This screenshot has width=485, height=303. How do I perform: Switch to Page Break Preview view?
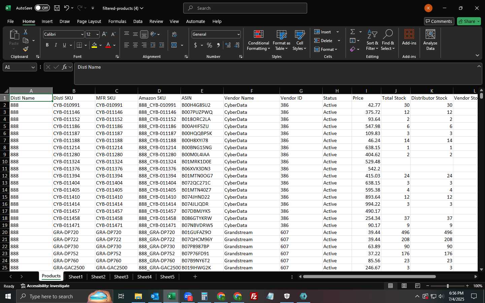(418, 286)
